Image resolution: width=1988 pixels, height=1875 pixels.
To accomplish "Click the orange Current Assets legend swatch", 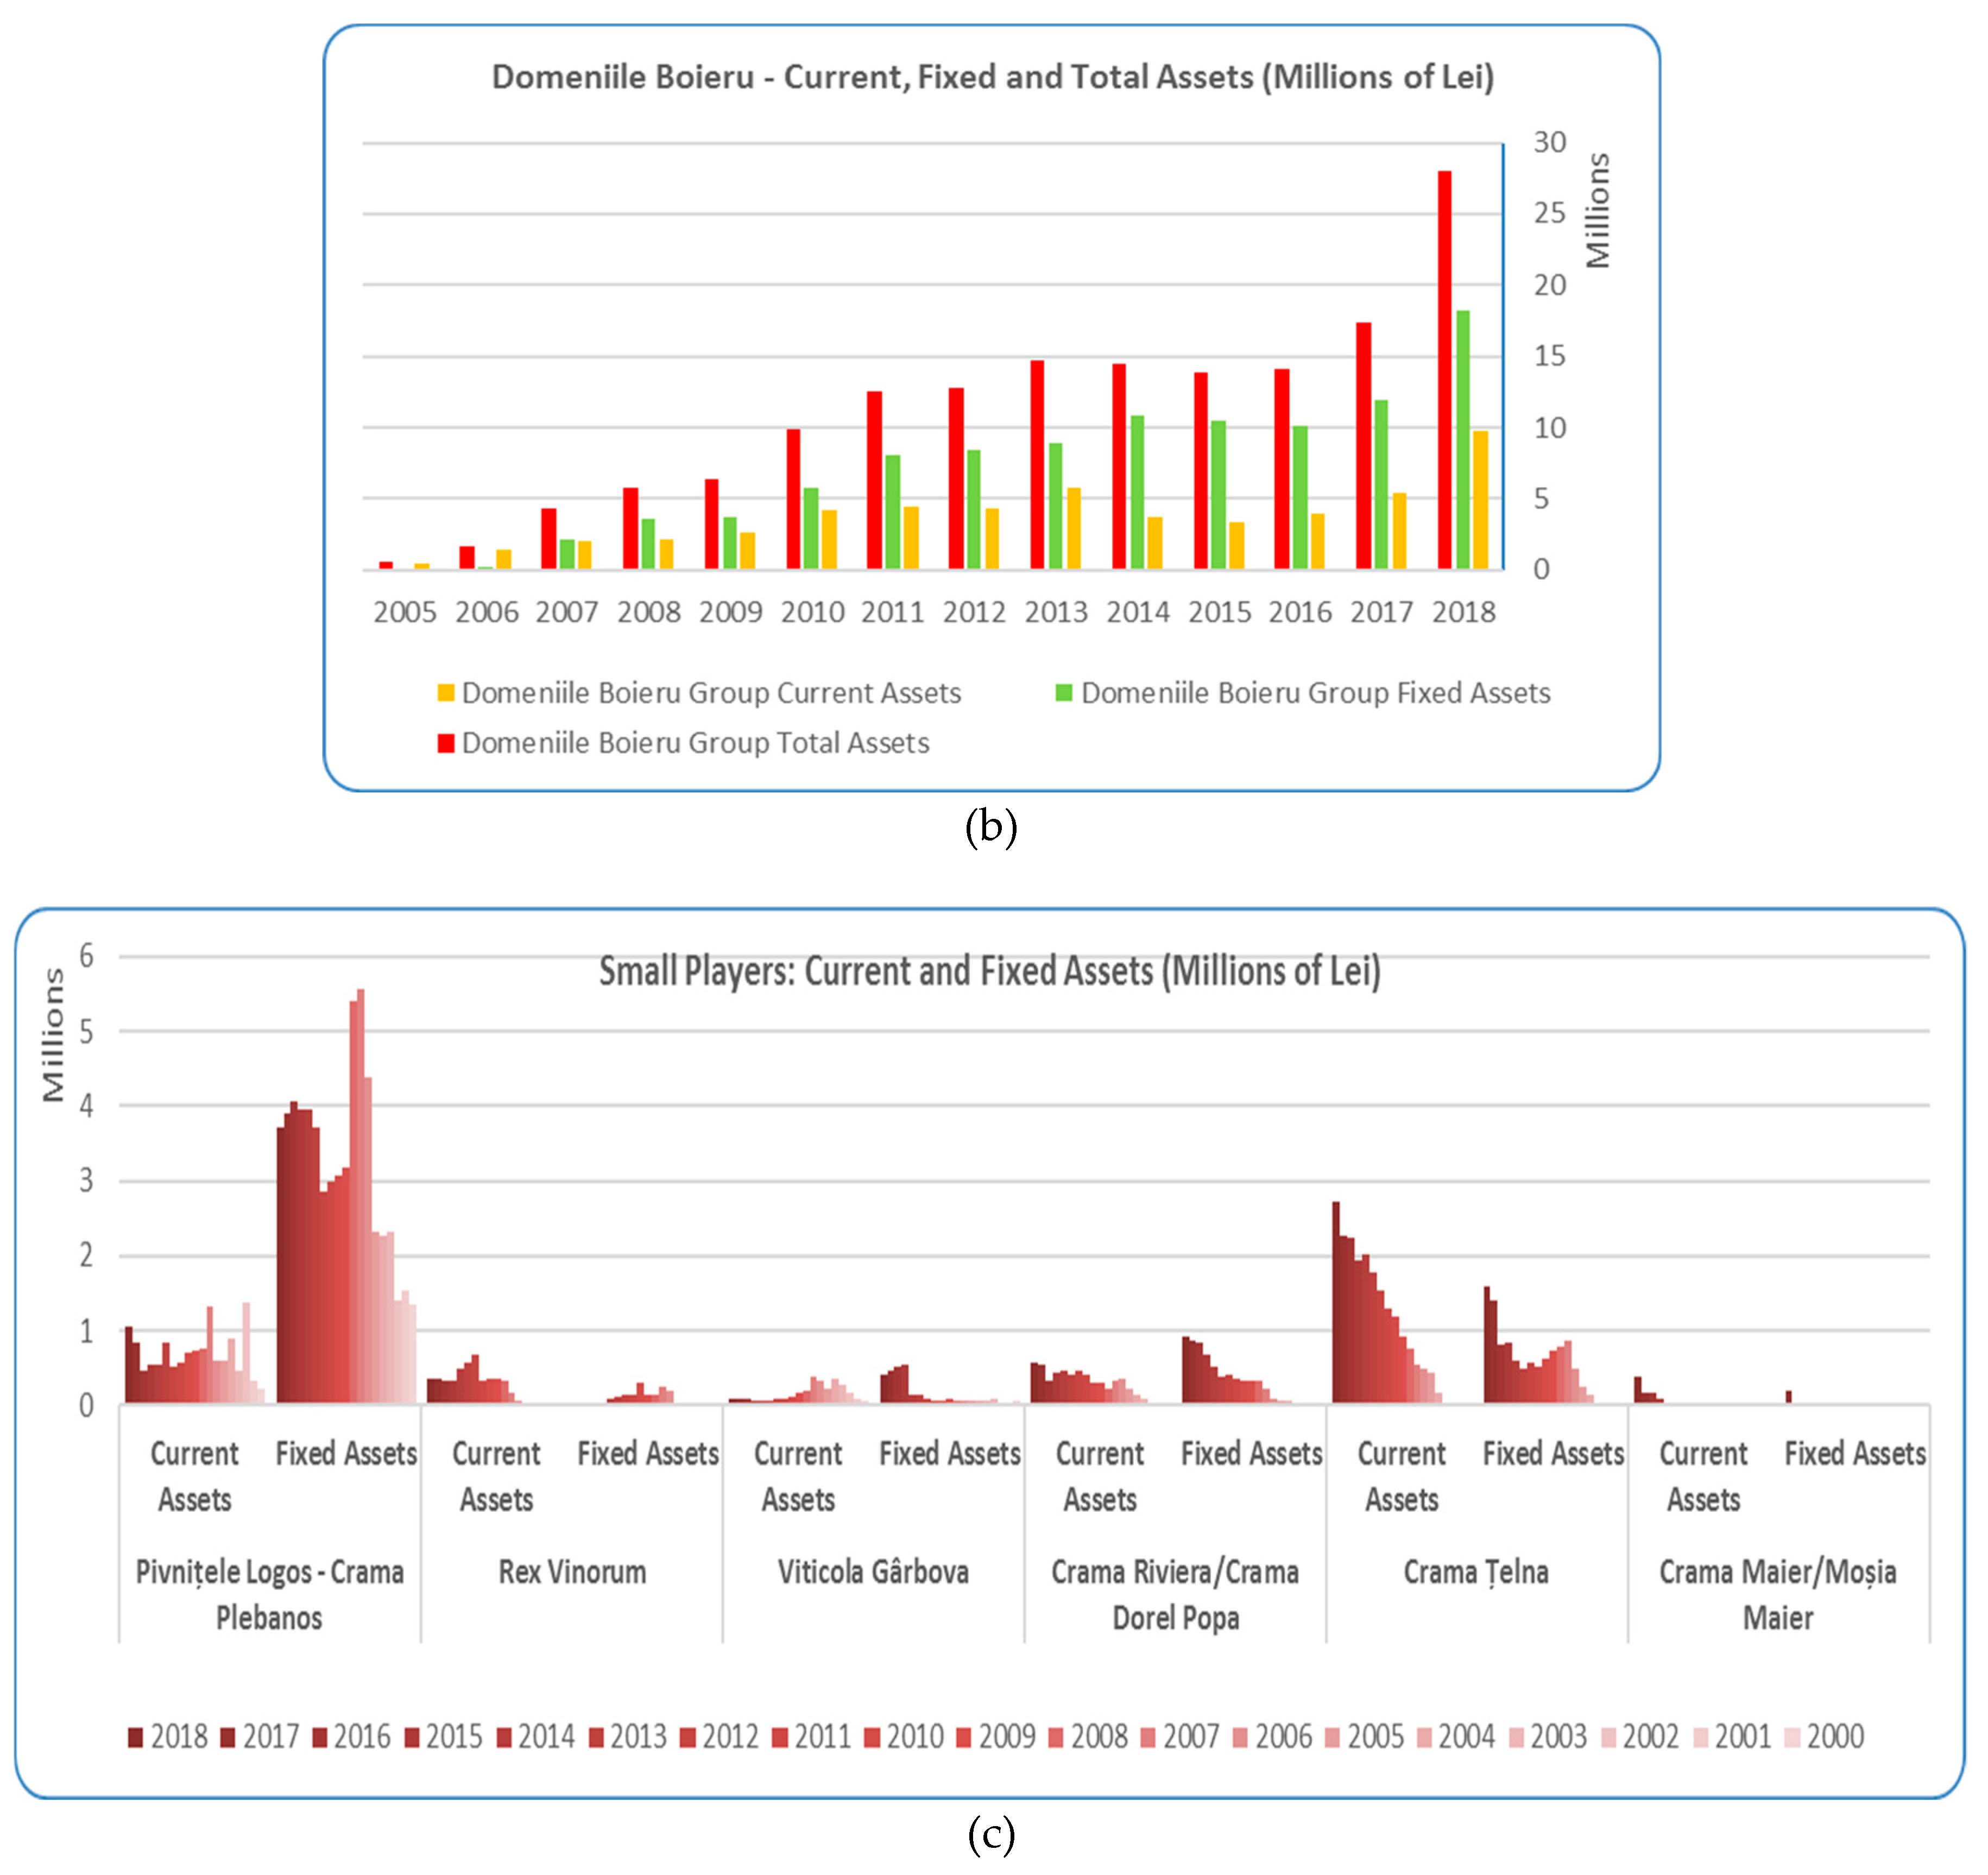I will (x=446, y=693).
